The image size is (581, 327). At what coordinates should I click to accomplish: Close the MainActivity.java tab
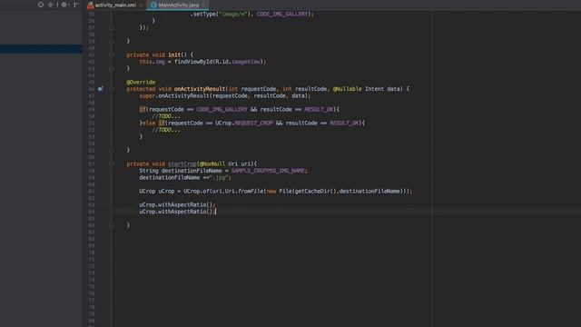(x=204, y=5)
